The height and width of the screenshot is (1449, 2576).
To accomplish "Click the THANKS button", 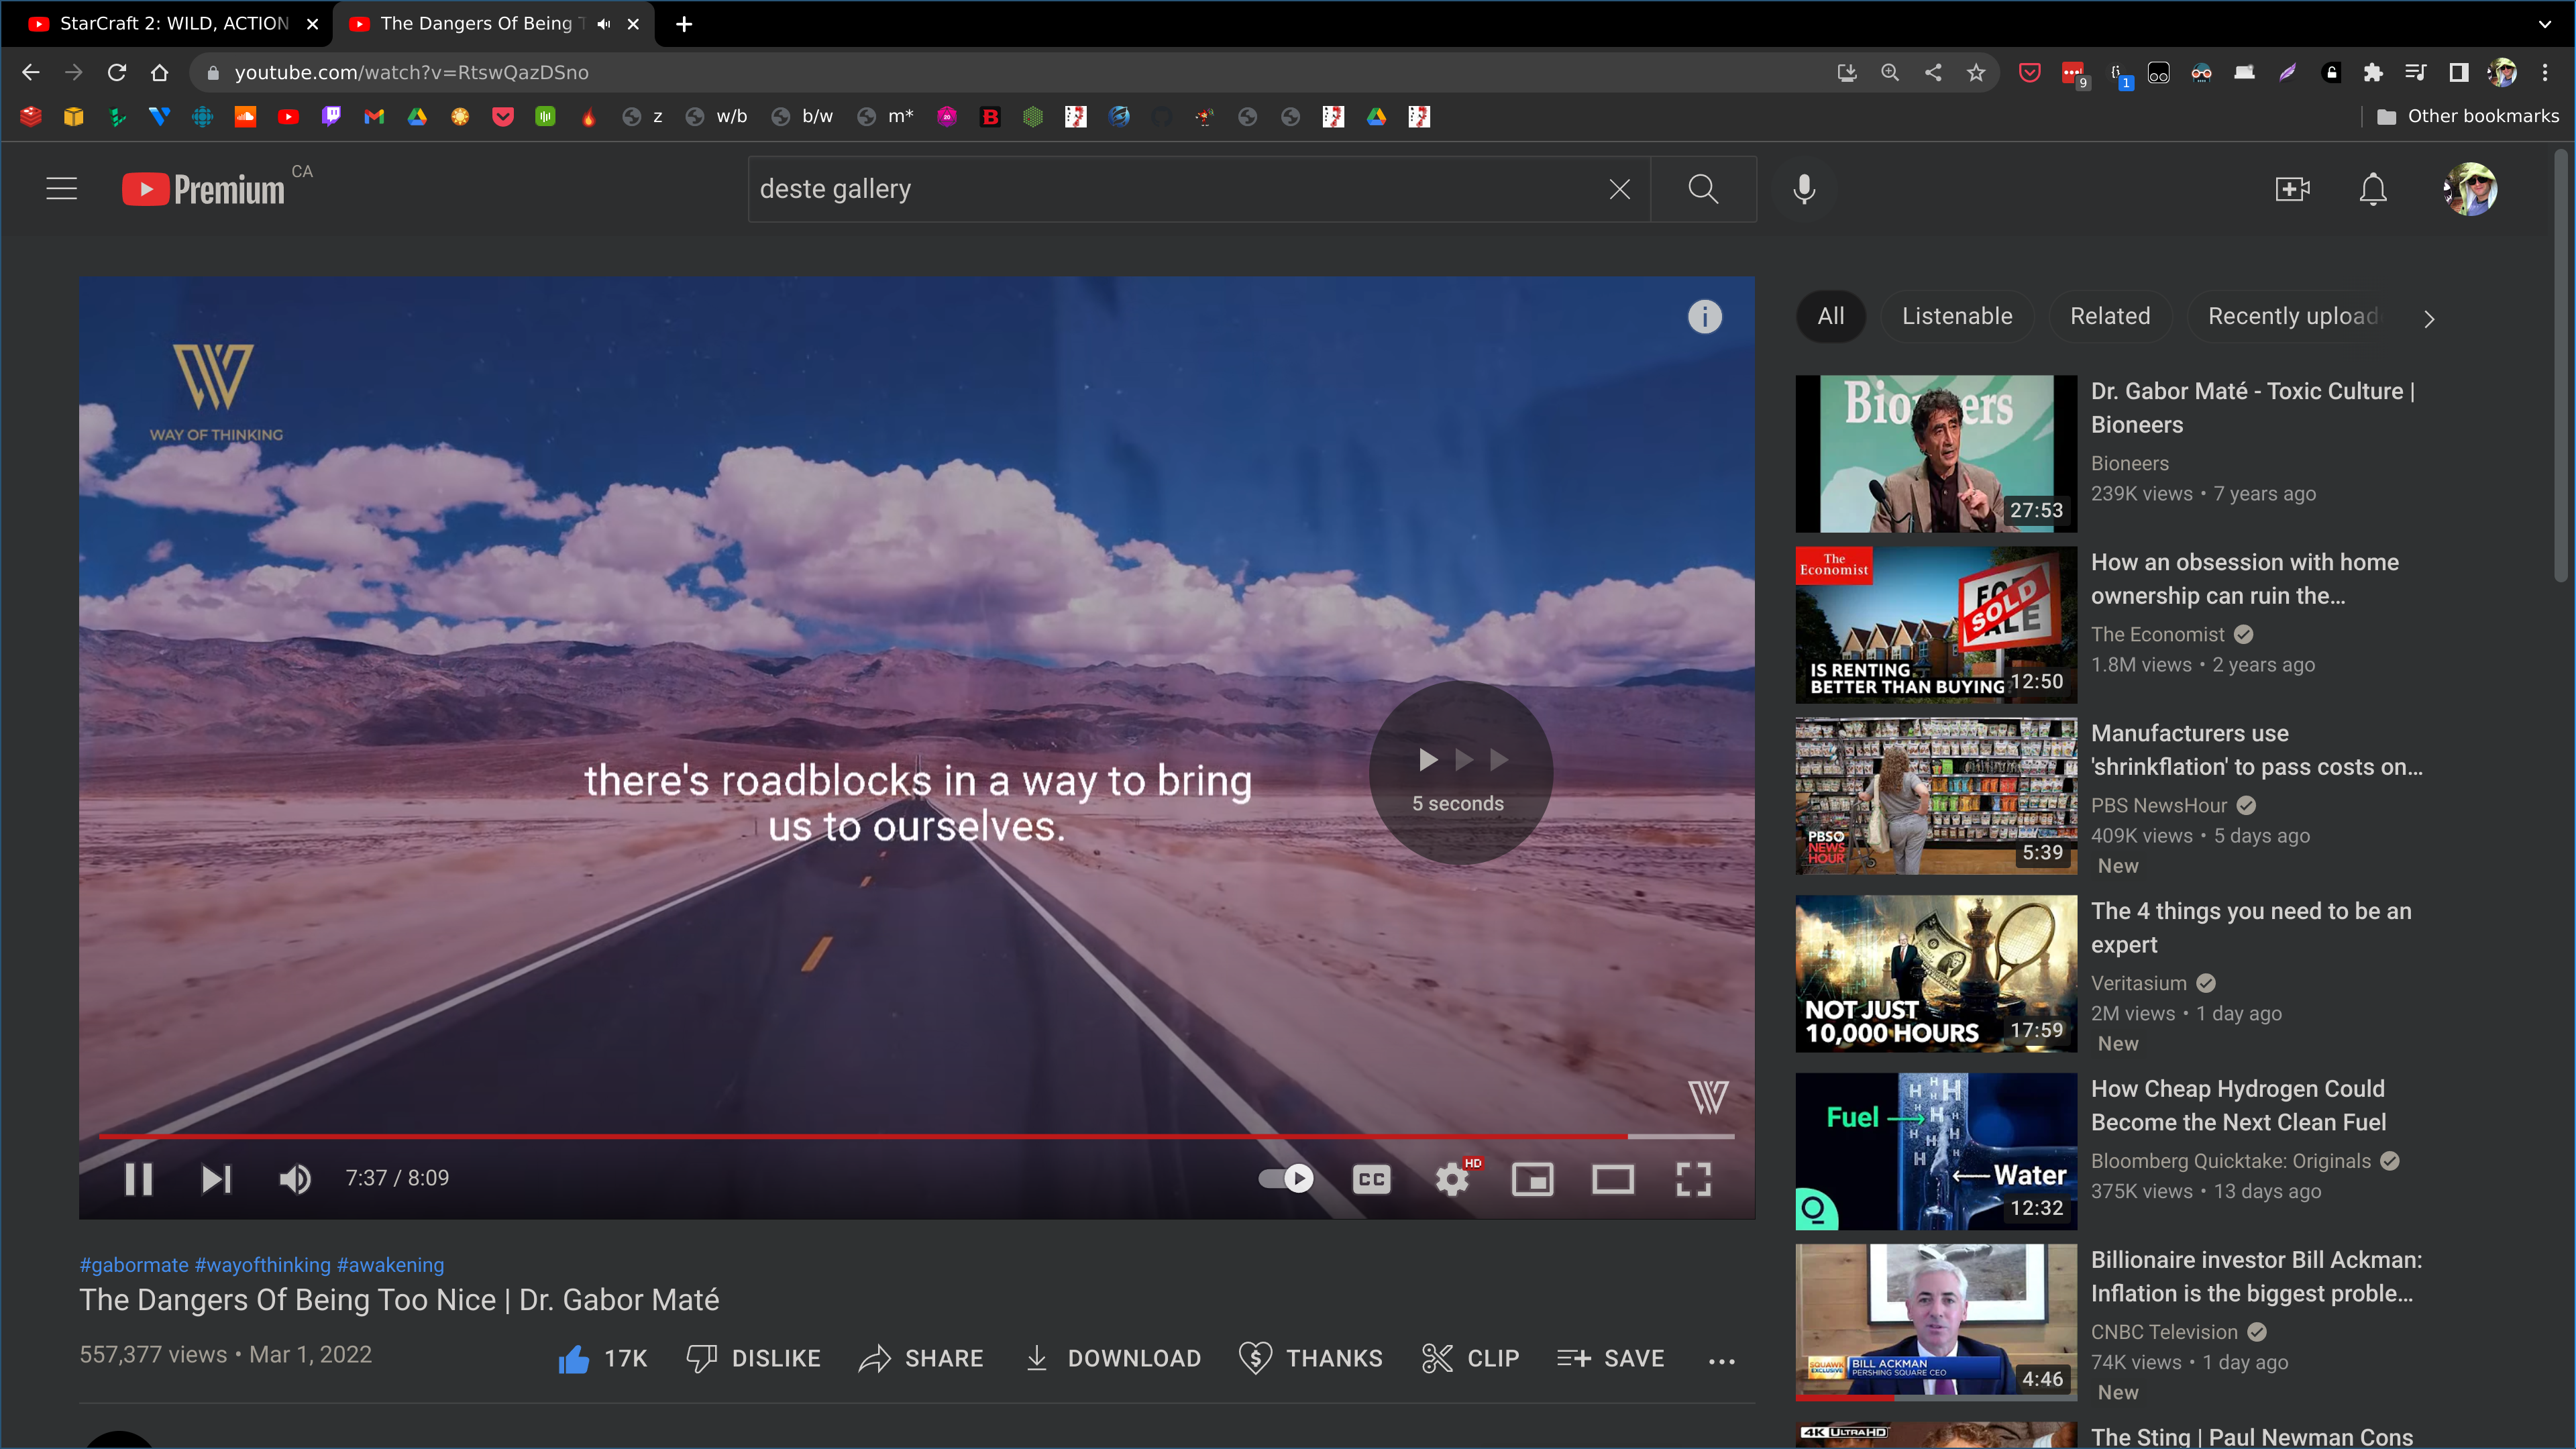I will (x=1310, y=1359).
